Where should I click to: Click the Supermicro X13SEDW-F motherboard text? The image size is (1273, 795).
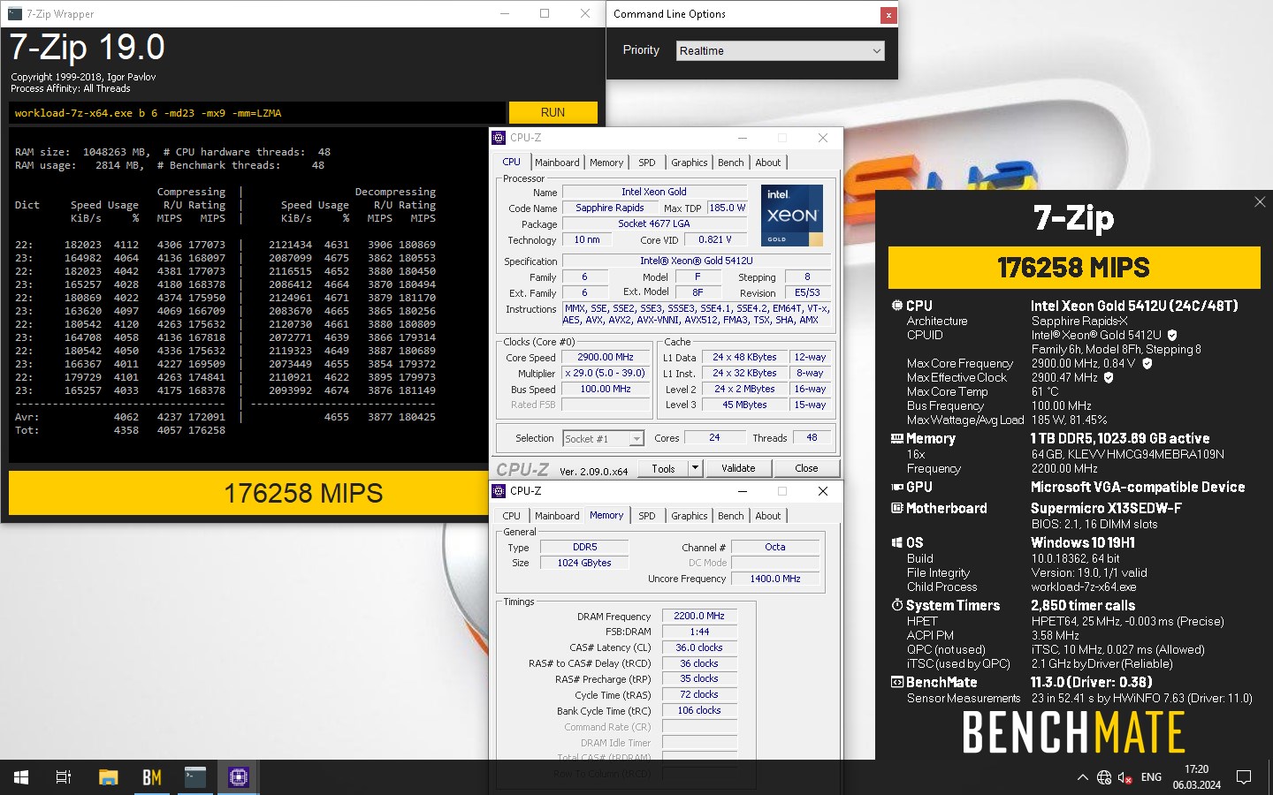pyautogui.click(x=1106, y=508)
